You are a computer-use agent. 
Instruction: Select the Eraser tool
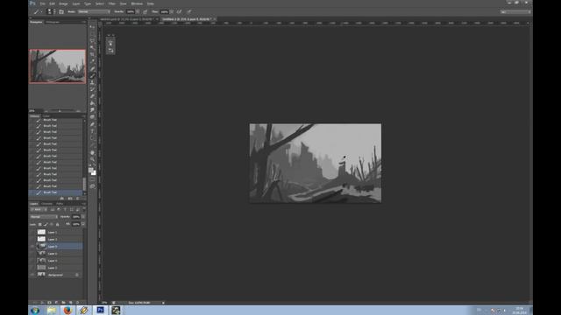(x=92, y=96)
